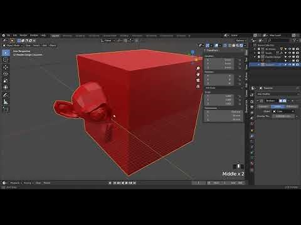Open the viewport Add menu
Screen dimensions: 301x225
pos(45,46)
